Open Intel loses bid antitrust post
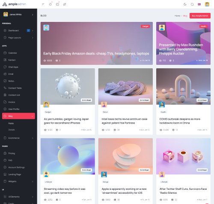 (125, 121)
